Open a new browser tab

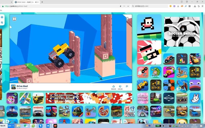[42, 2]
